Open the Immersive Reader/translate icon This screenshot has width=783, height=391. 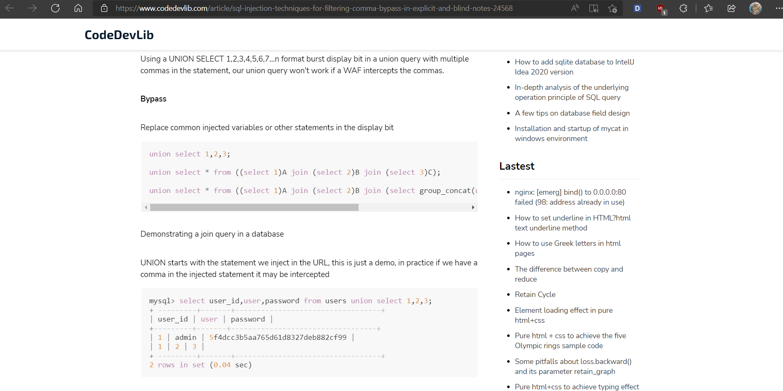click(x=594, y=8)
